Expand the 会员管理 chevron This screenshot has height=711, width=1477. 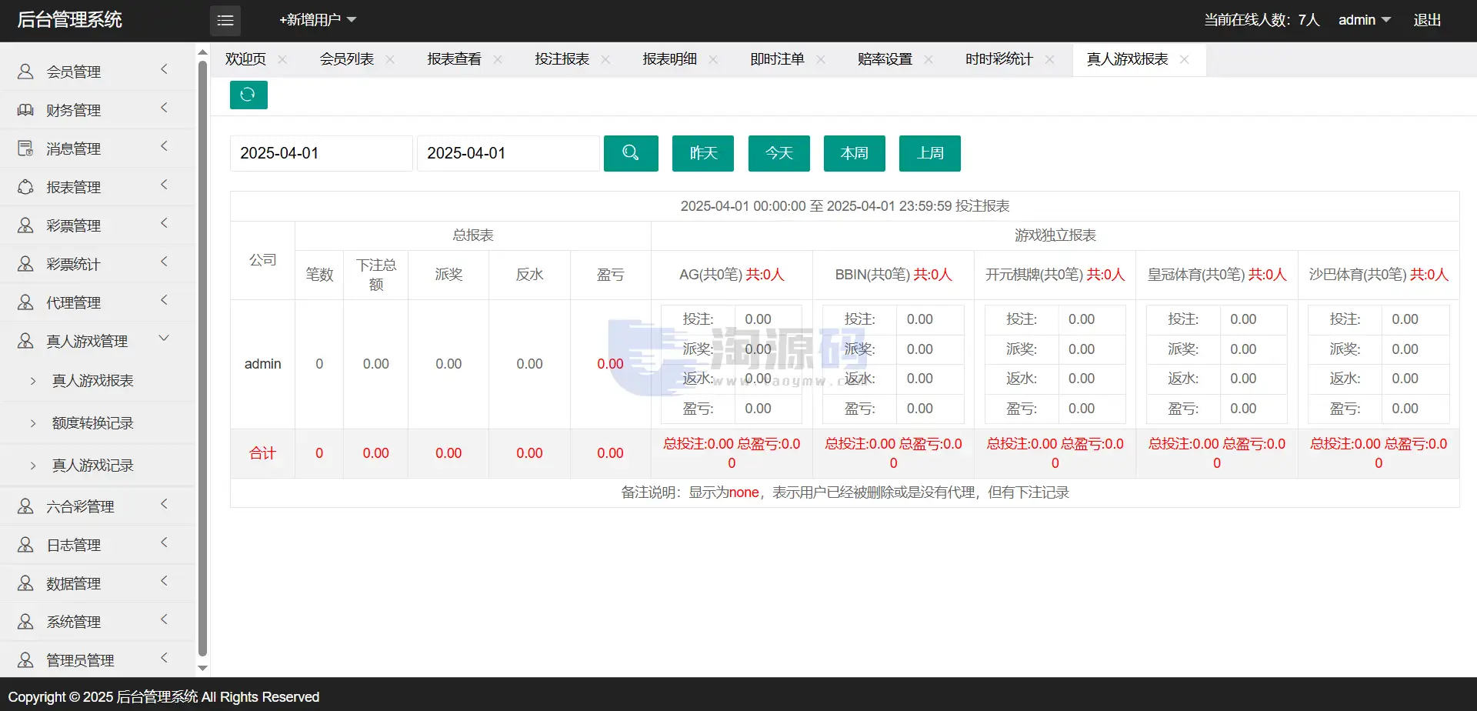164,69
